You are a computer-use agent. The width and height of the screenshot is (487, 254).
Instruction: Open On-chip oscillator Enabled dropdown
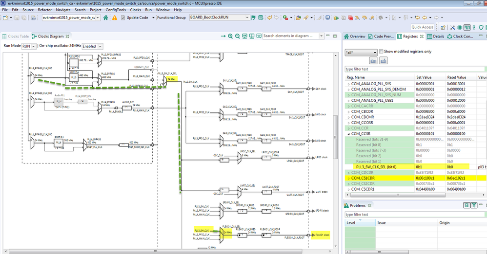(x=92, y=46)
